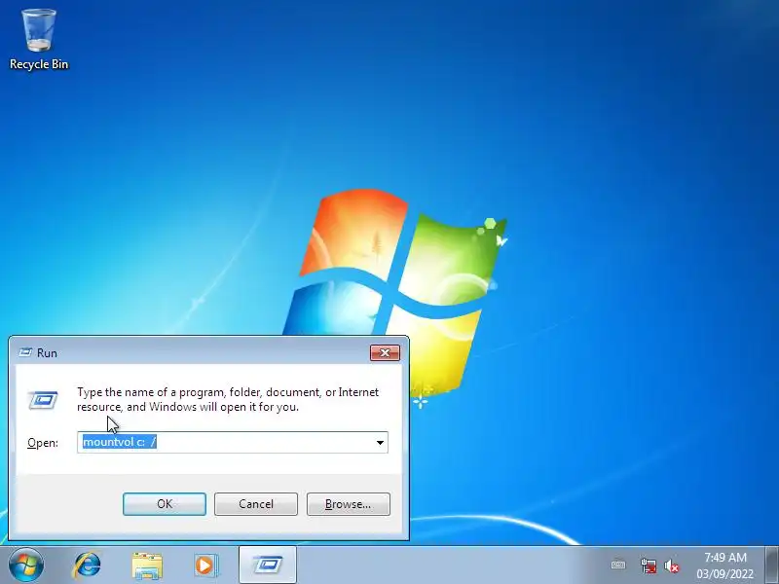
Task: Click the large Run icon beside the description
Action: point(43,400)
